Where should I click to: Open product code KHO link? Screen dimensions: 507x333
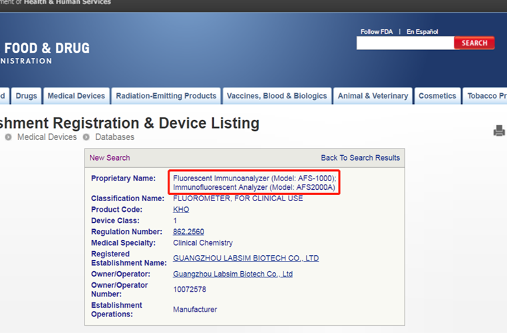click(x=181, y=209)
